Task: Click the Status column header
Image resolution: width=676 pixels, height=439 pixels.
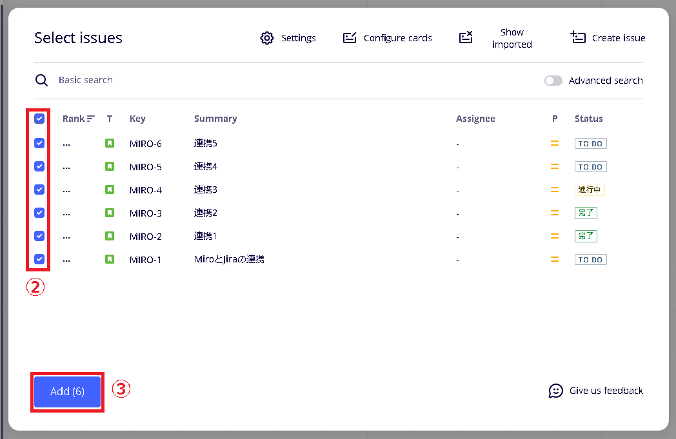Action: click(588, 119)
